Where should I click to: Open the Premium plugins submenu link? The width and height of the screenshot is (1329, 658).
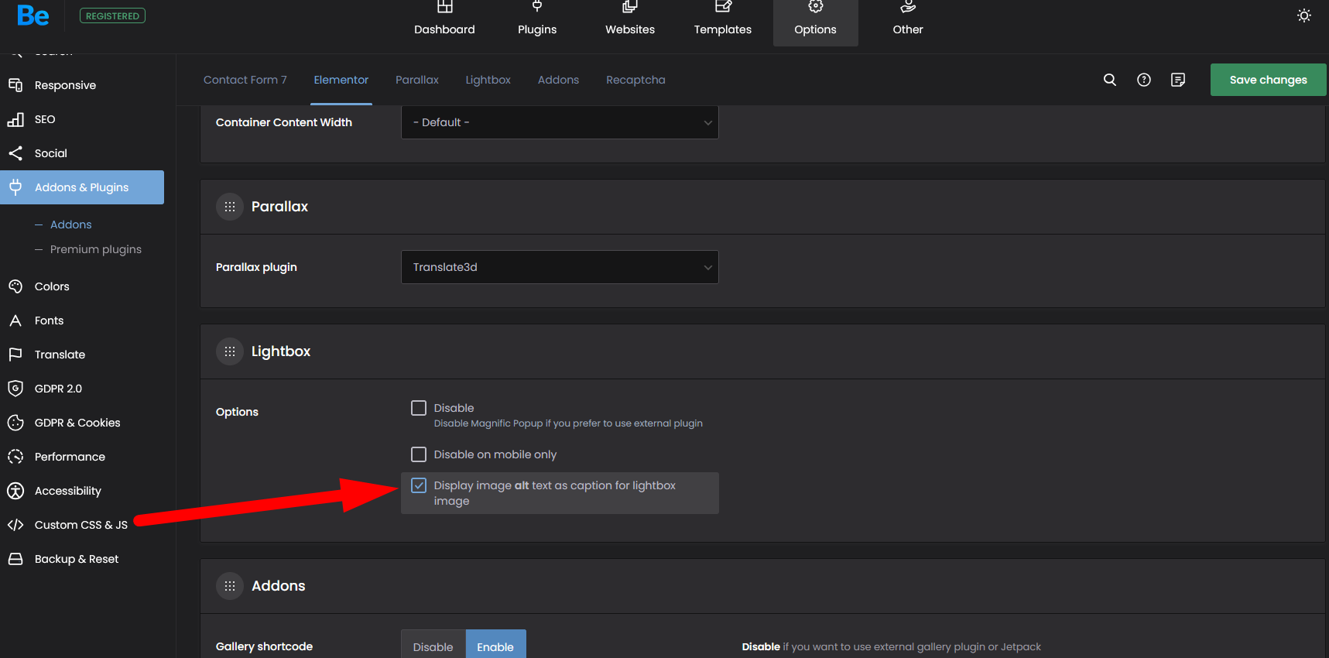tap(95, 249)
